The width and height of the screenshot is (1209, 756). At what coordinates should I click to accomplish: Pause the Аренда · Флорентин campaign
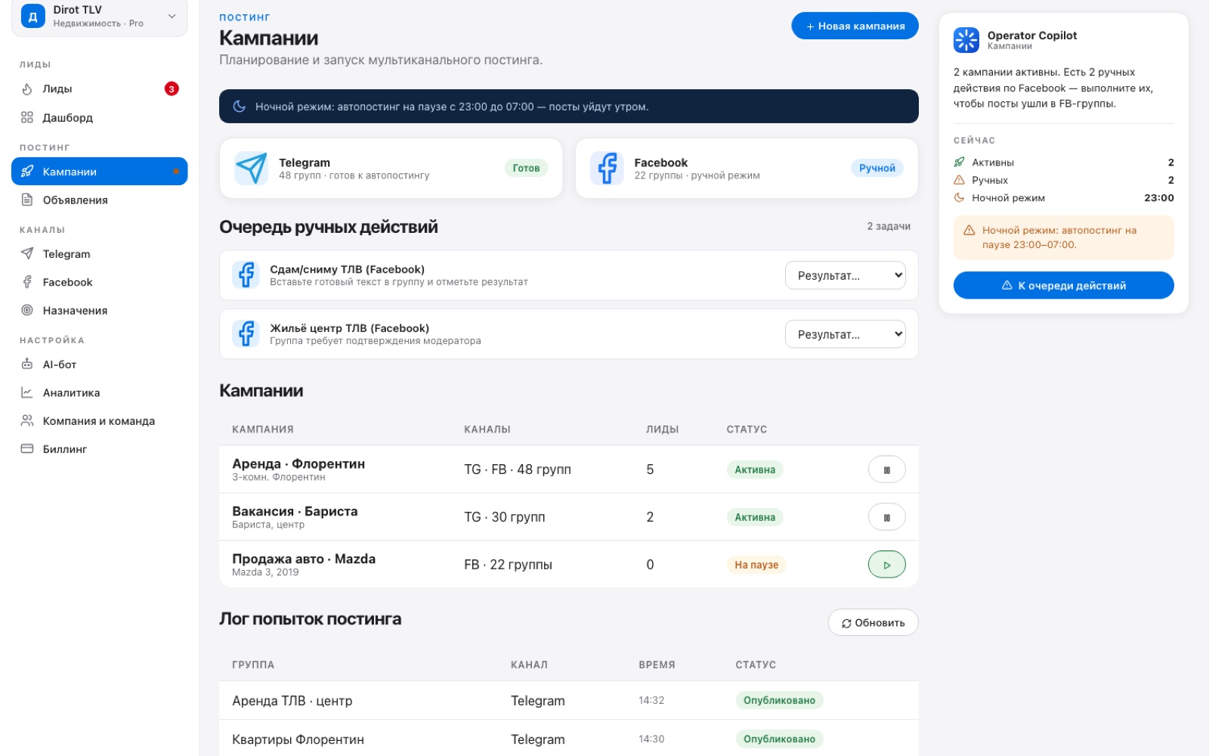pos(886,469)
